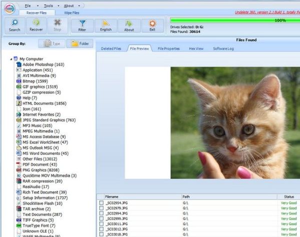Switch to the Hex View tab

coord(196,49)
